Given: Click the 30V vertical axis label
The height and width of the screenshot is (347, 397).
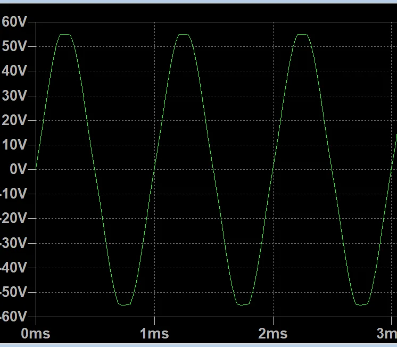Looking at the screenshot, I should [14, 96].
